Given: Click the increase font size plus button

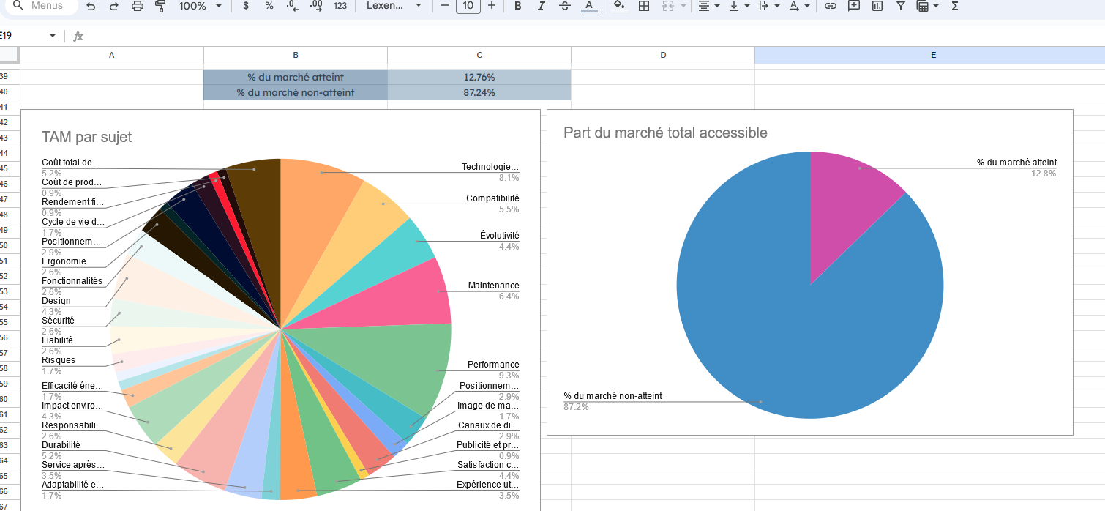Looking at the screenshot, I should (x=491, y=6).
